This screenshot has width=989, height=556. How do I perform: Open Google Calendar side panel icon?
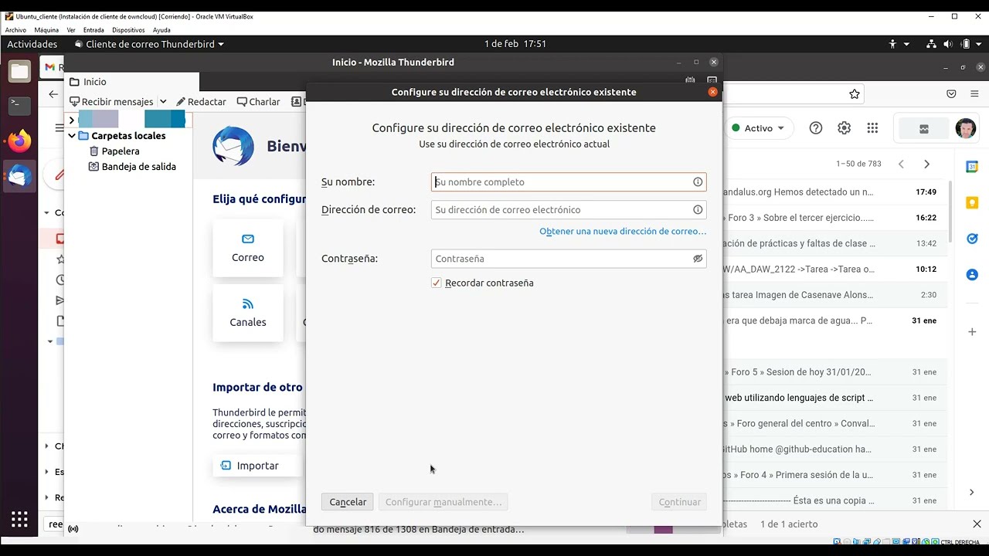pos(972,166)
